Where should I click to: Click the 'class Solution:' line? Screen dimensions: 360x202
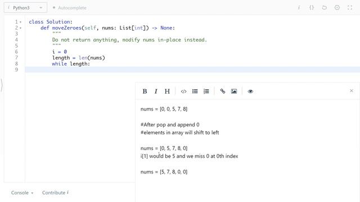pyautogui.click(x=51, y=22)
